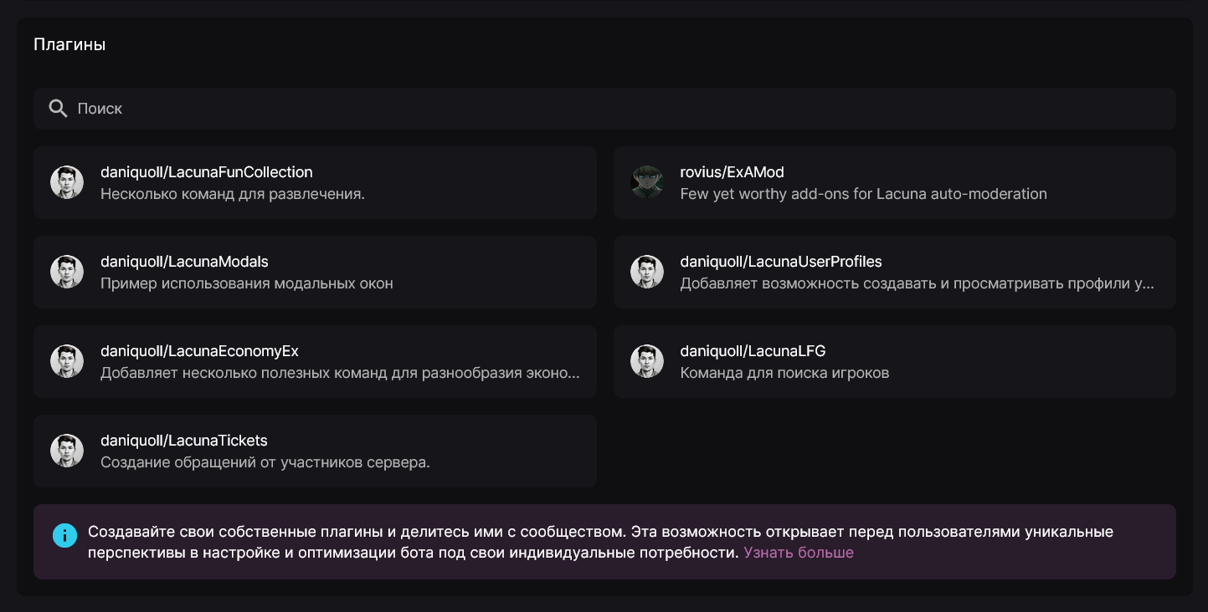Open the daniquoll/LacunaLFG plugin title
Viewport: 1208px width, 612px height.
[x=753, y=351]
